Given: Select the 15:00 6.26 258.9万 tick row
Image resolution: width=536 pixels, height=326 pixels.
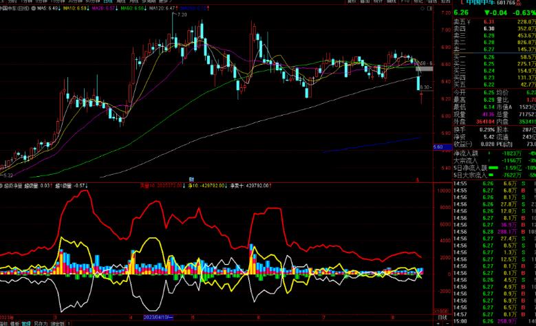Looking at the screenshot, I should click(495, 322).
